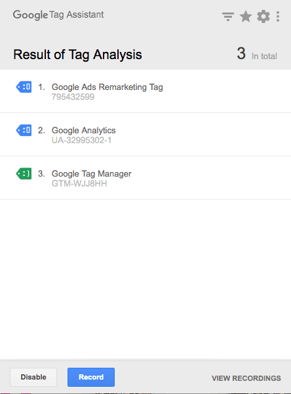
Task: Click the Google Tag Assistant logo
Action: (58, 15)
